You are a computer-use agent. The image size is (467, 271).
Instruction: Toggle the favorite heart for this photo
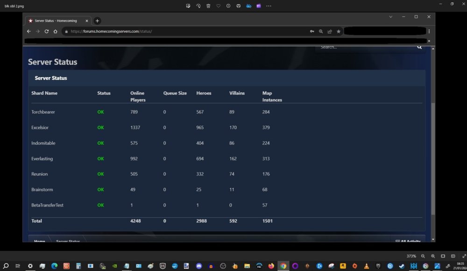click(x=218, y=6)
